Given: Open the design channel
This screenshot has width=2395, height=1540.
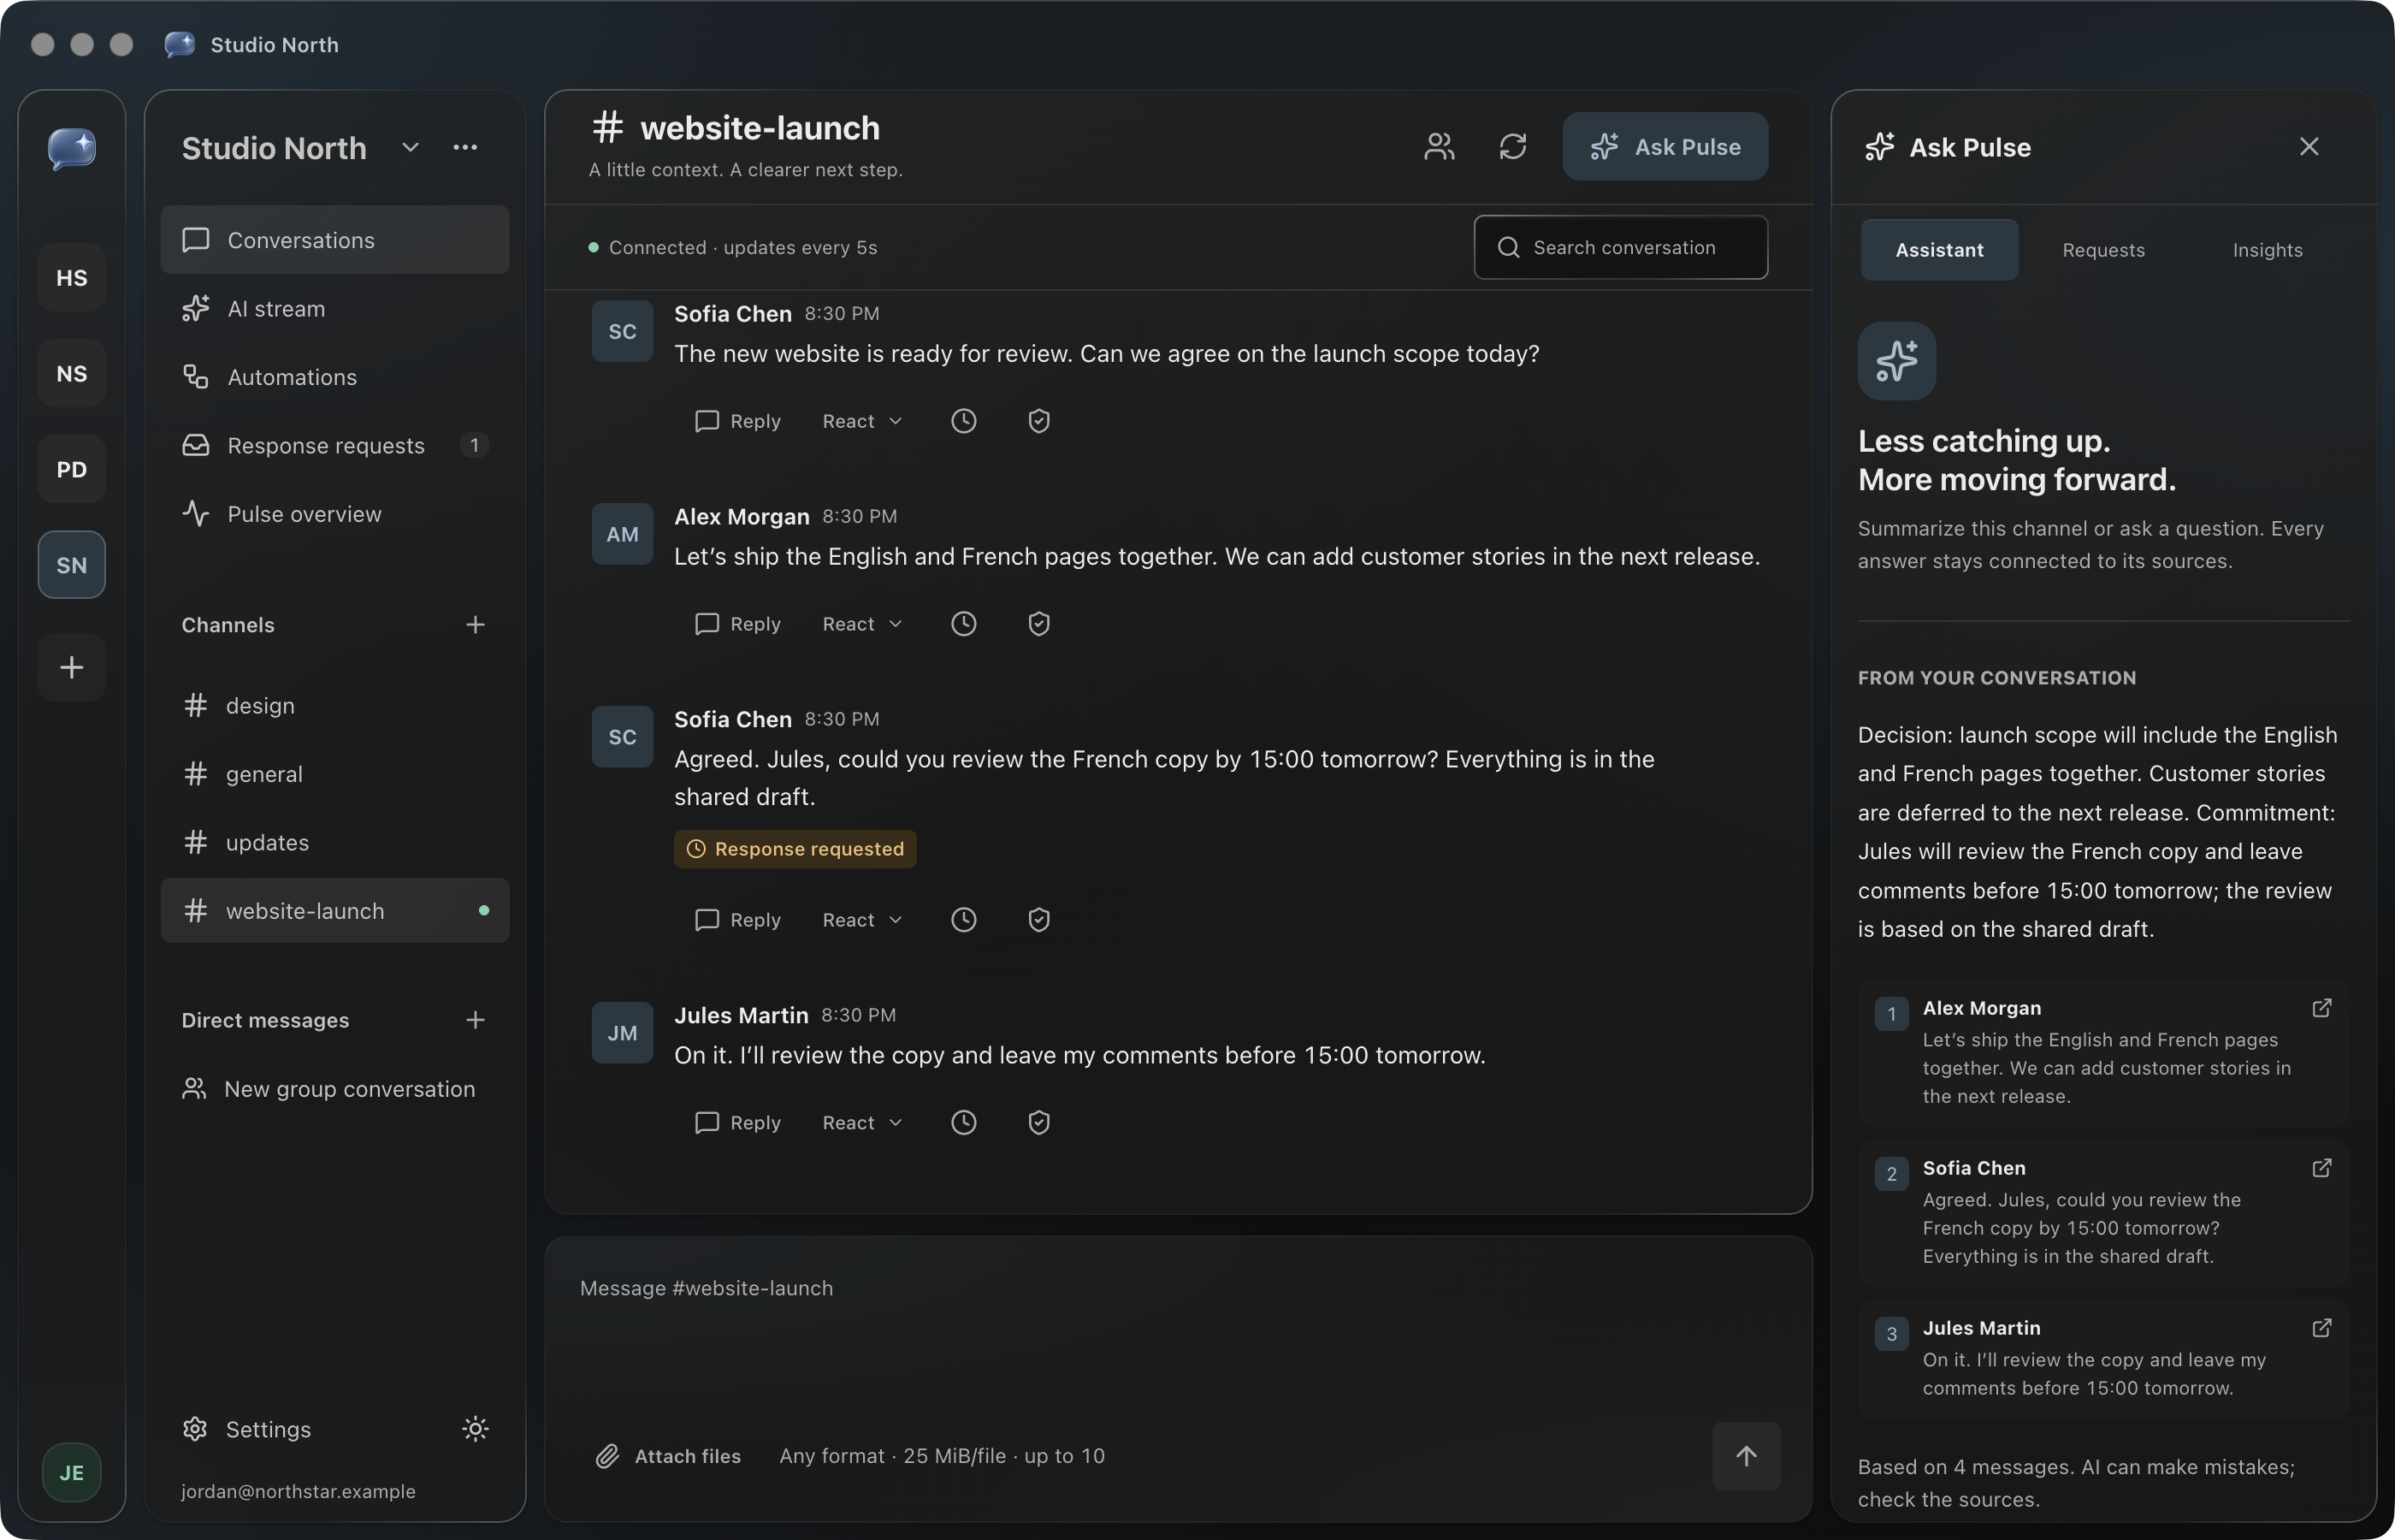Looking at the screenshot, I should pos(334,706).
